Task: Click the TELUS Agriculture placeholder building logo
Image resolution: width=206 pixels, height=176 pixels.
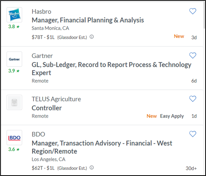Action: 14,103
